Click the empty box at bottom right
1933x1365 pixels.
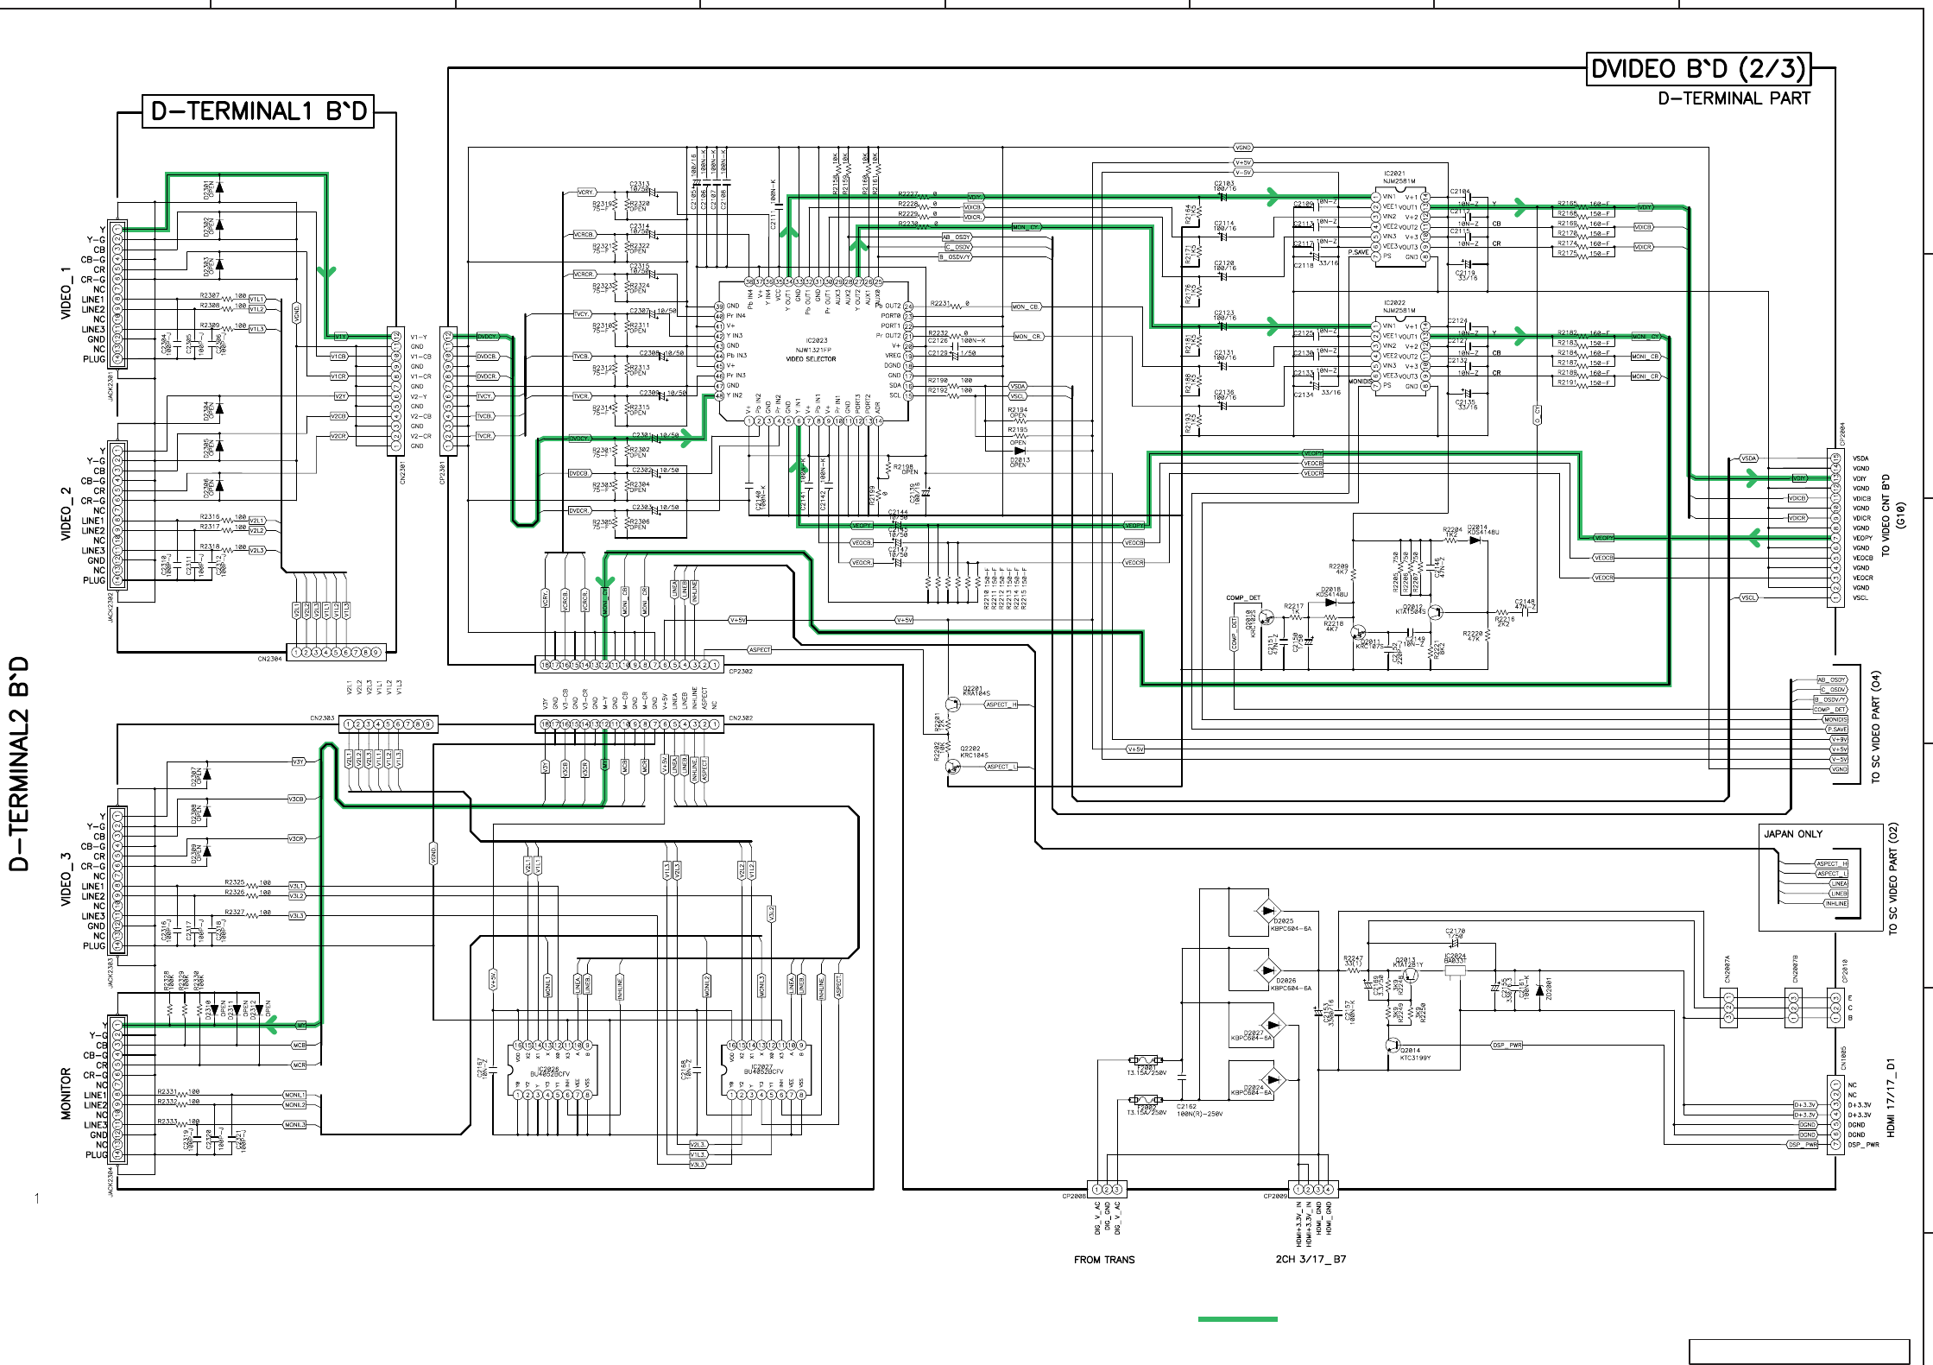[x=1798, y=1351]
